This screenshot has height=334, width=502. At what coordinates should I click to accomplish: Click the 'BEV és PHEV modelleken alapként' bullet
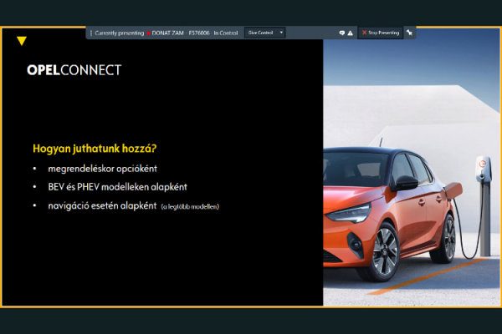(x=117, y=187)
